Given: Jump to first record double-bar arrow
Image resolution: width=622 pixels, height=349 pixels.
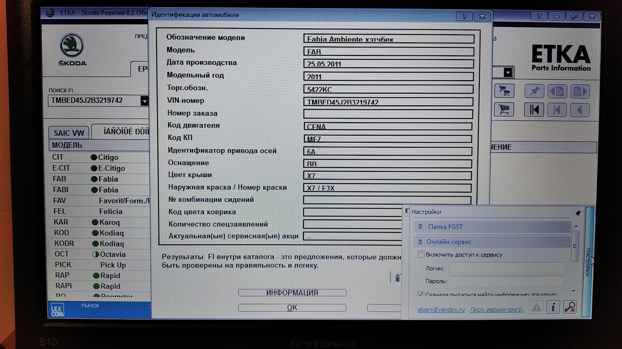Looking at the screenshot, I should pyautogui.click(x=534, y=110).
